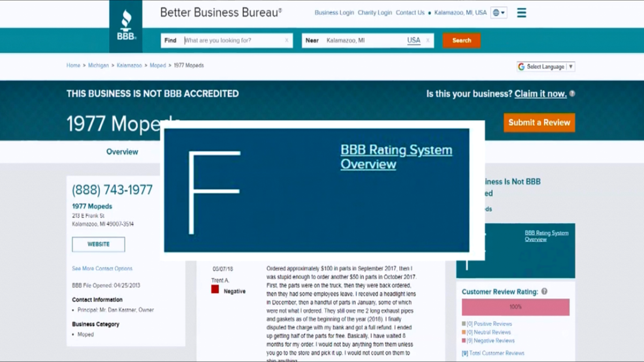
Task: Click the review date 05/07/18
Action: pyautogui.click(x=223, y=269)
